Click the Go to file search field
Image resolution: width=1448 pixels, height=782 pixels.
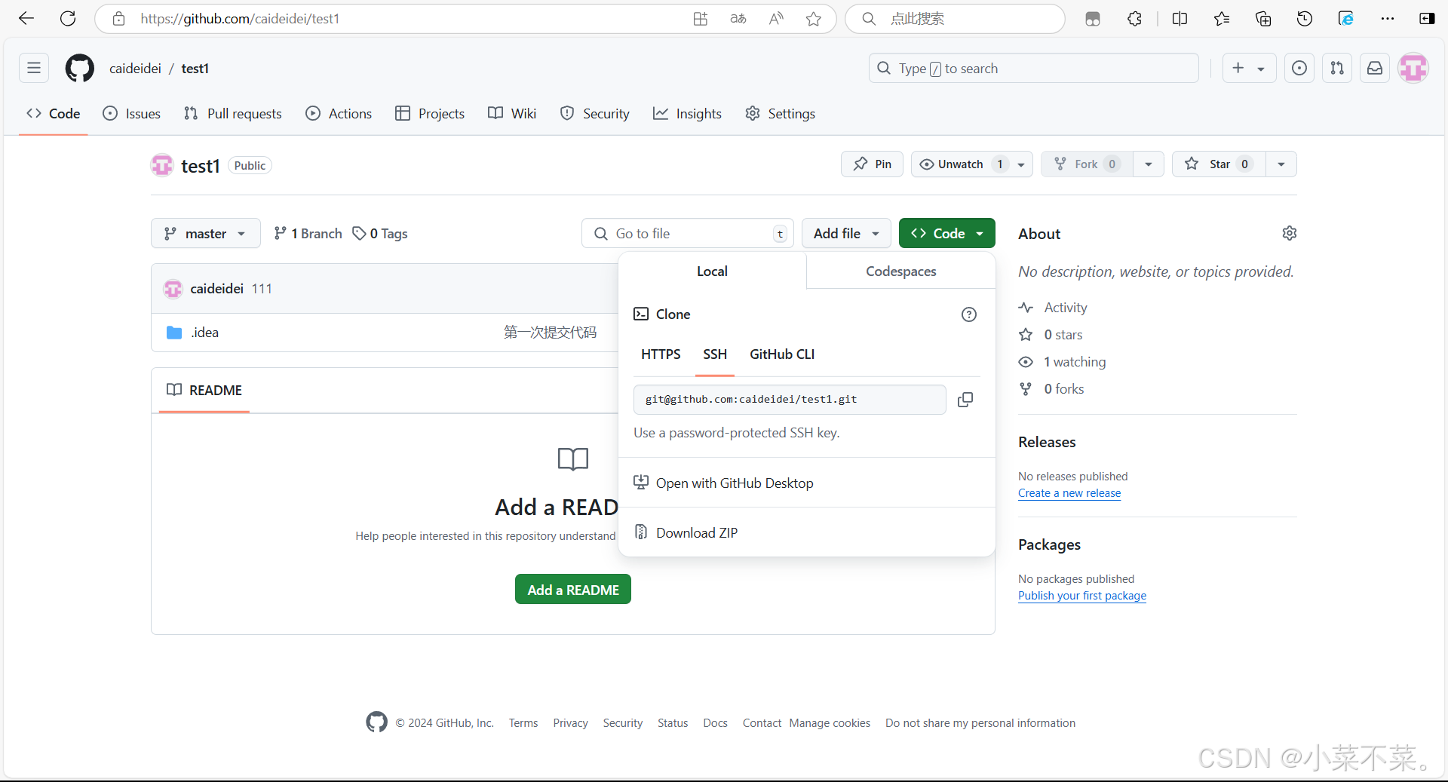(x=686, y=234)
